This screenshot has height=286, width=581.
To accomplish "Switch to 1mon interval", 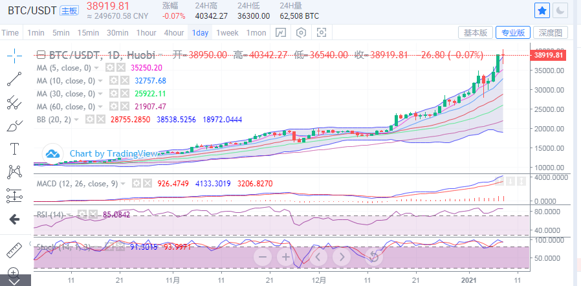I will [x=256, y=32].
